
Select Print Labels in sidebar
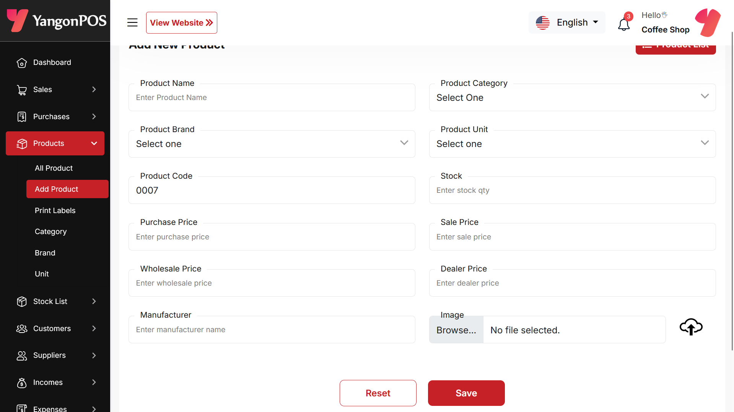tap(55, 210)
